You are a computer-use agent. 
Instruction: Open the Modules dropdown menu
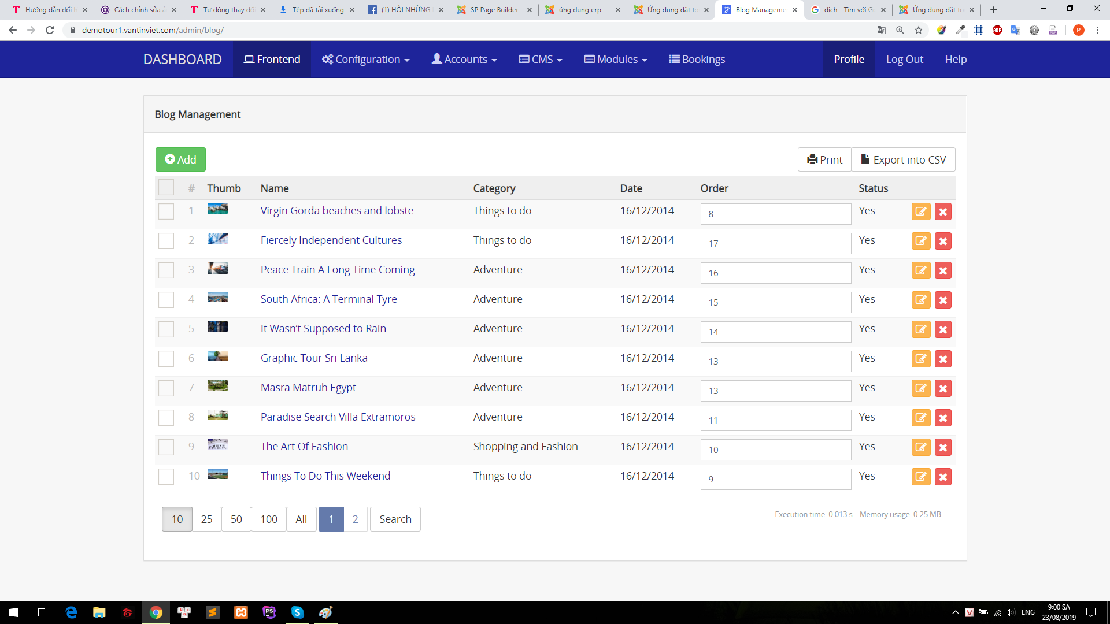coord(616,60)
